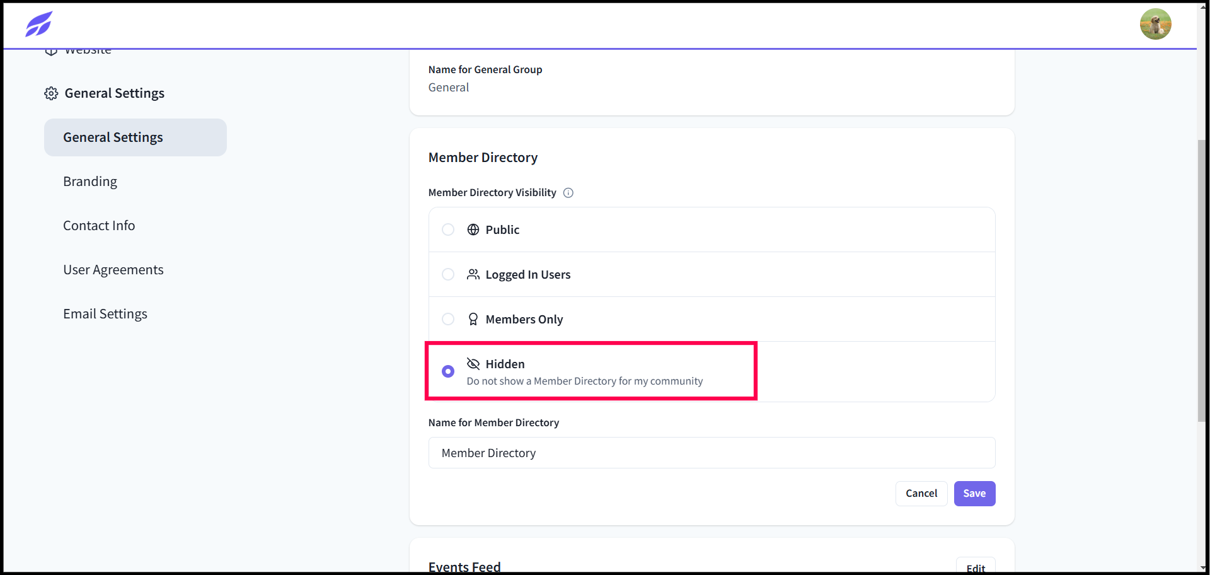Viewport: 1210px width, 575px height.
Task: Go to the Branding settings page
Action: click(x=90, y=182)
